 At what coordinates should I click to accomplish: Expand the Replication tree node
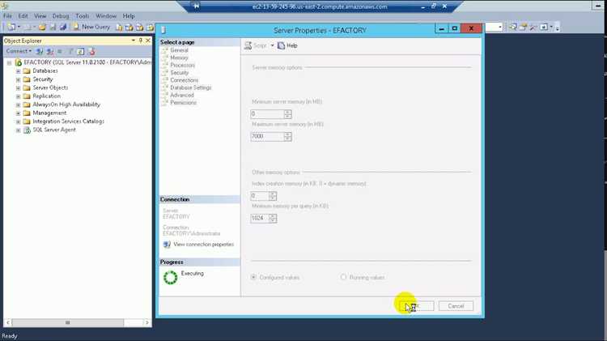[x=18, y=96]
